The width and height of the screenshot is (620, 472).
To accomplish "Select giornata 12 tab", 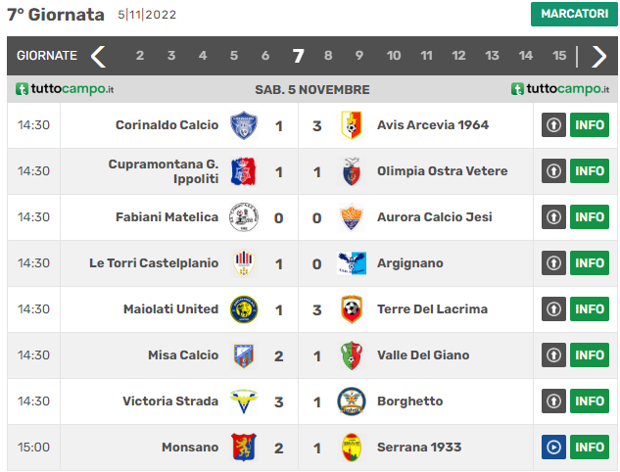I will 458,56.
